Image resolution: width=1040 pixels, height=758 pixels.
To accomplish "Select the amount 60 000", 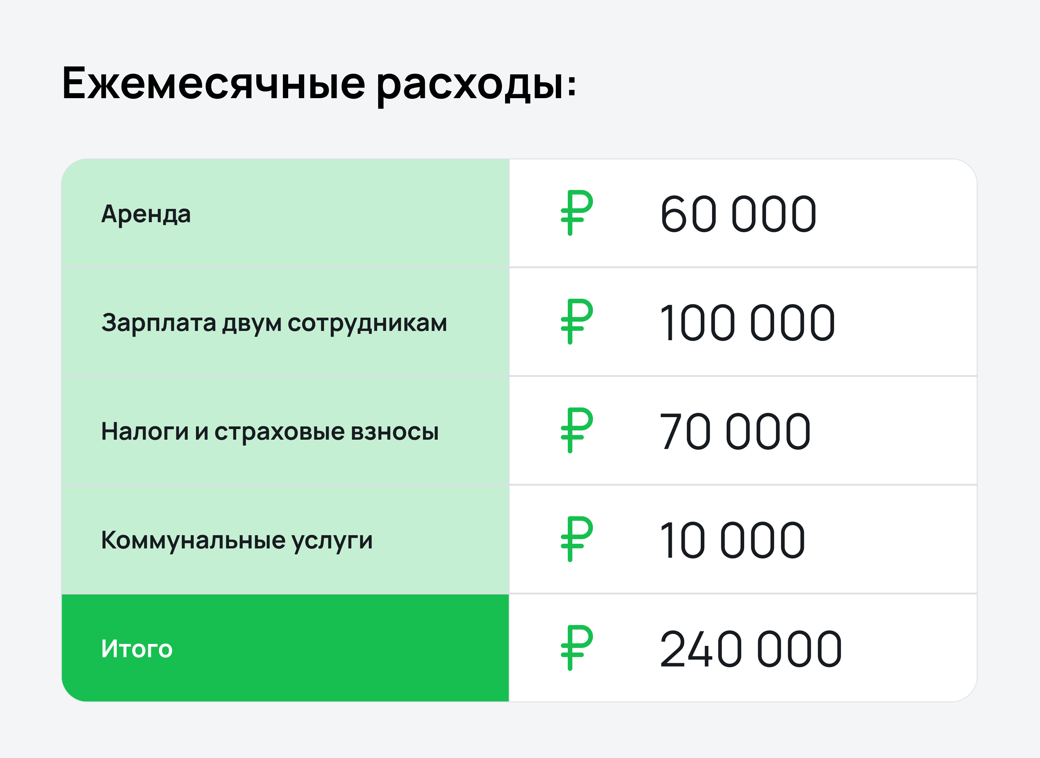I will coord(738,214).
